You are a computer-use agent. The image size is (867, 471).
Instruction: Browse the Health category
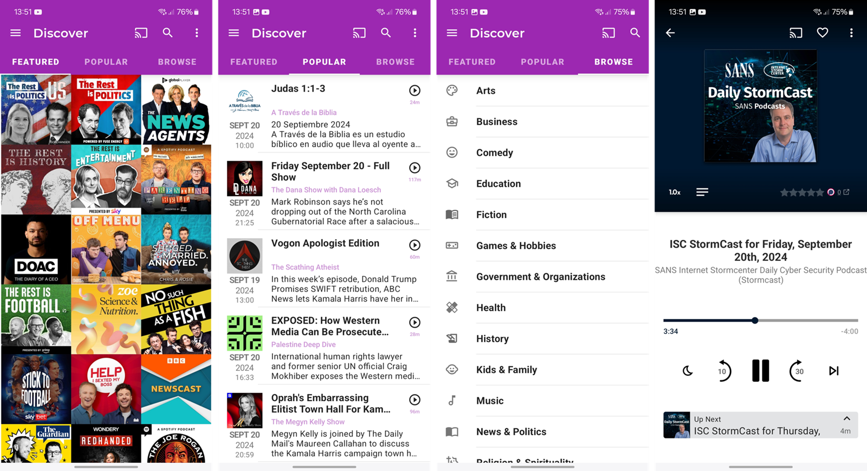(543, 308)
